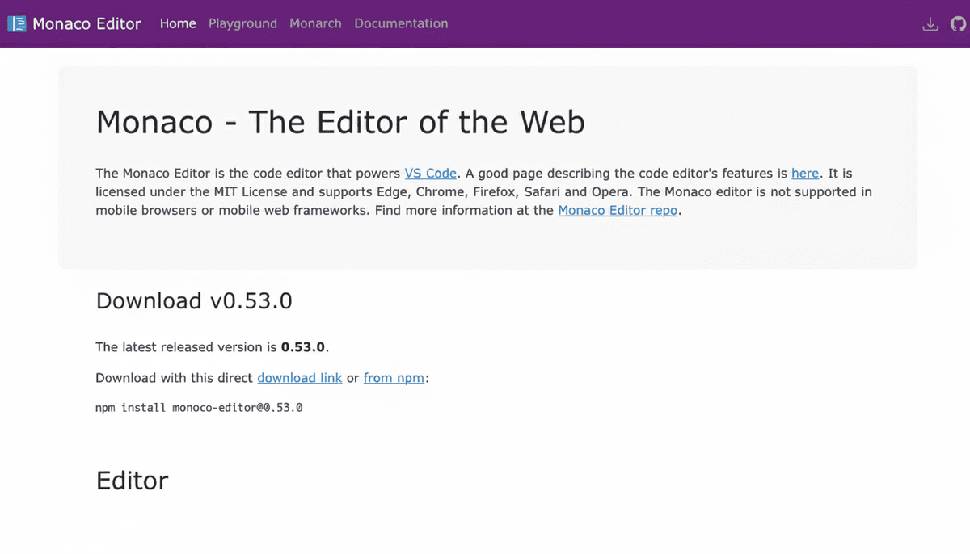Click the direct download link
The height and width of the screenshot is (554, 970).
(x=299, y=377)
